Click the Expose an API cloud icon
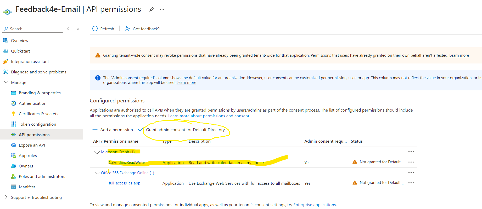The height and width of the screenshot is (209, 482). 14,145
